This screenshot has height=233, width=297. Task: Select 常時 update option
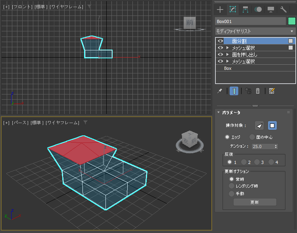(232, 179)
